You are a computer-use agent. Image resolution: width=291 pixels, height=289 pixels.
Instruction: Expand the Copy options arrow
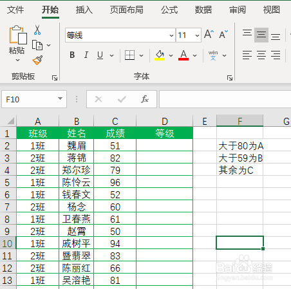click(49, 45)
